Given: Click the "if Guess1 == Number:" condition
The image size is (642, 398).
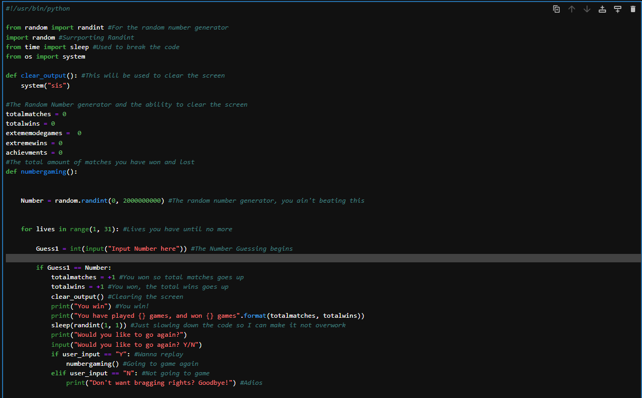Looking at the screenshot, I should coord(74,268).
